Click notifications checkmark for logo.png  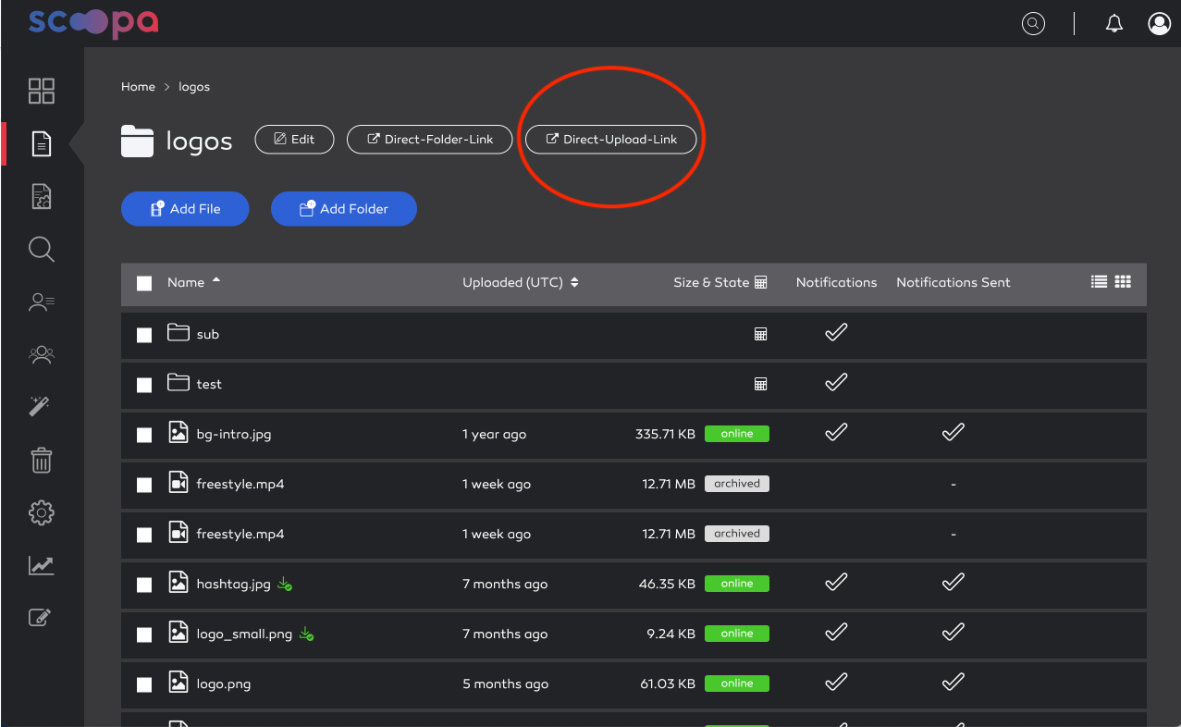pos(836,682)
